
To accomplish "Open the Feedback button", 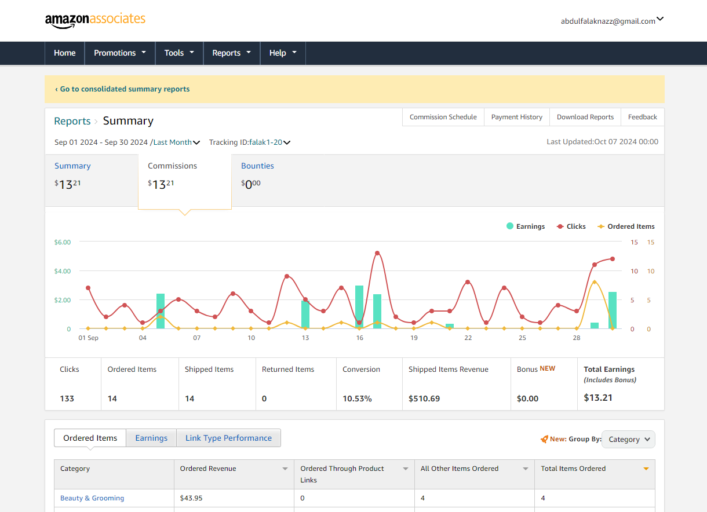I will 643,117.
